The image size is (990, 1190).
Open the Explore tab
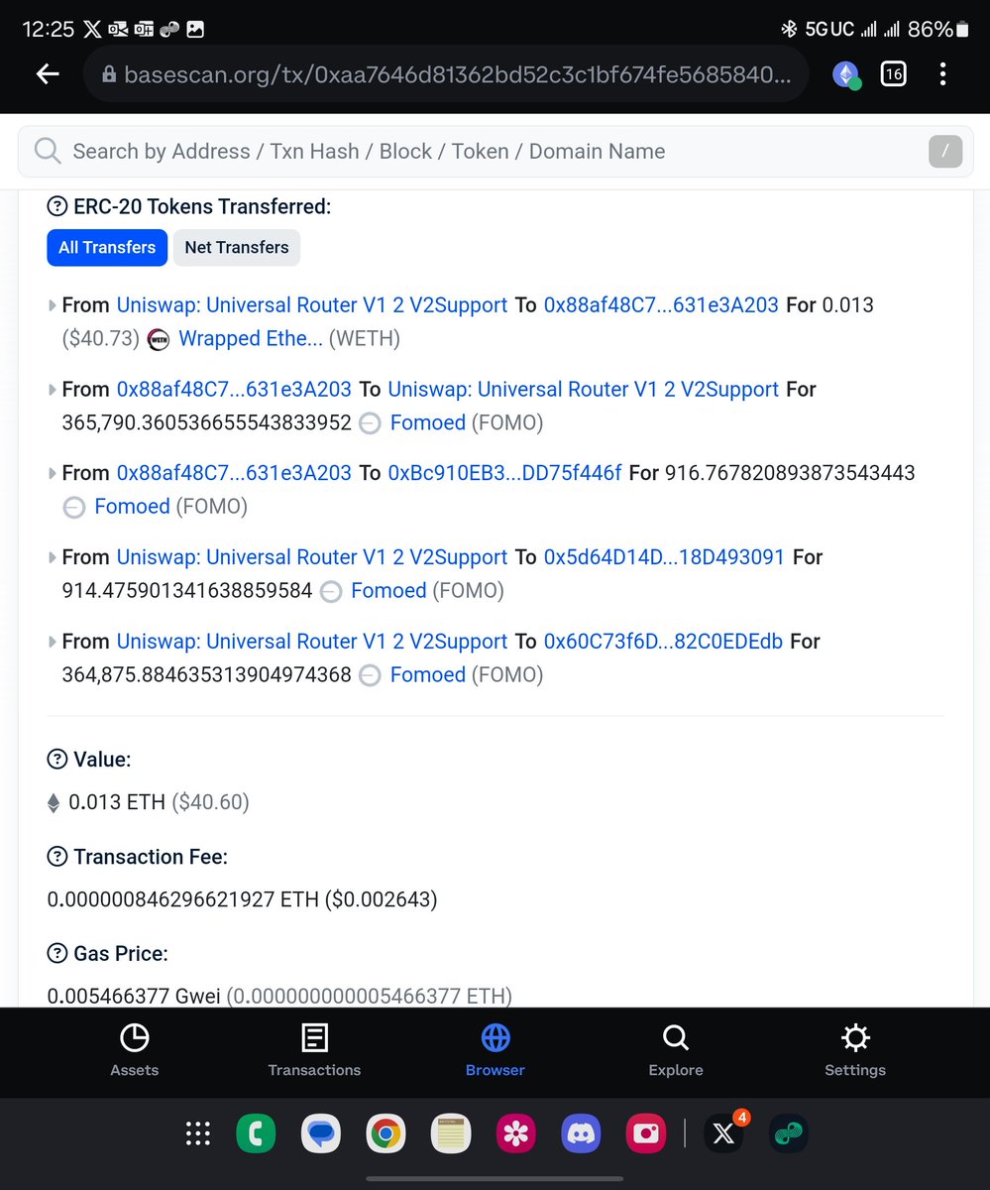[676, 1051]
